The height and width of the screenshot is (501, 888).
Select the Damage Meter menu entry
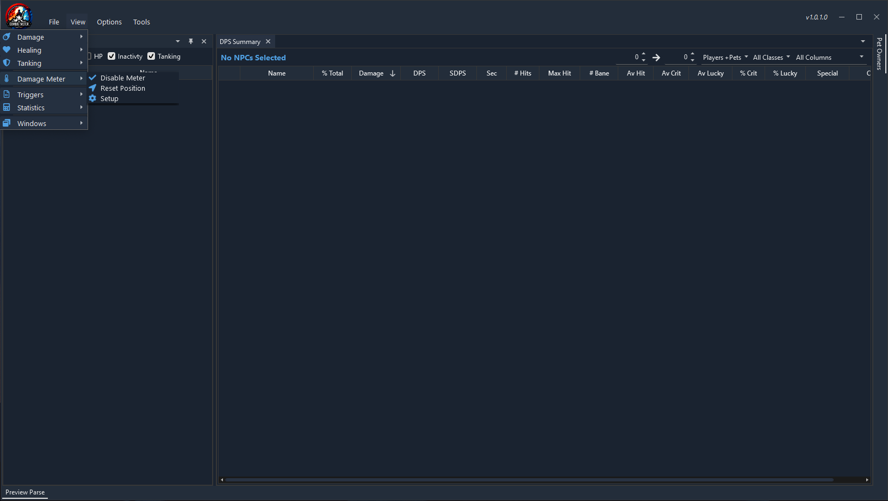(x=44, y=79)
